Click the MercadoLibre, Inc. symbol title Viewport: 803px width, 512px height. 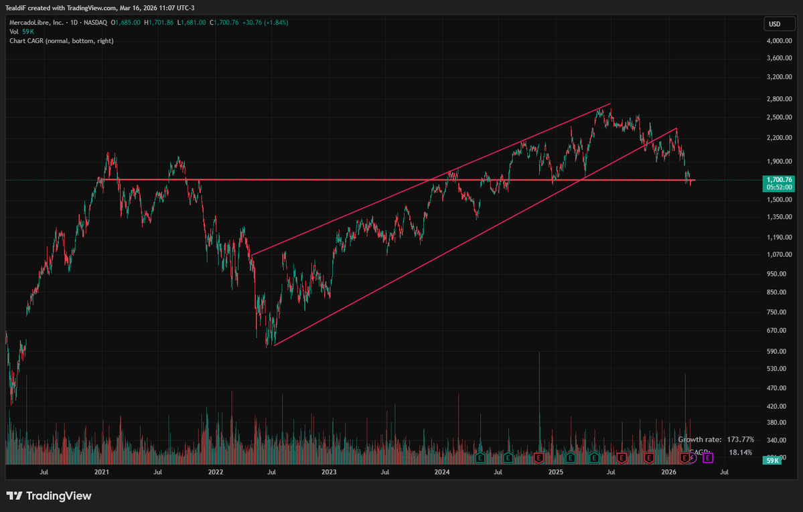click(x=36, y=23)
